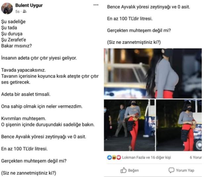Open the three-dot post options menu
This screenshot has width=204, height=177.
coord(96,5)
